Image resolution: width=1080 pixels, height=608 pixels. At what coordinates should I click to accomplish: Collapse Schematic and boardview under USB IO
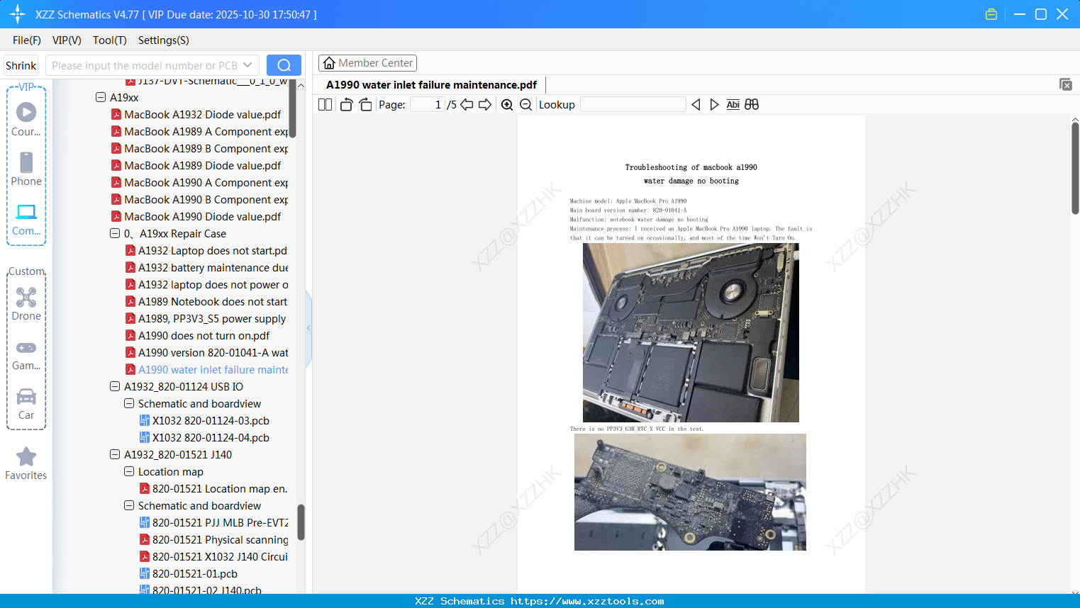pyautogui.click(x=129, y=403)
